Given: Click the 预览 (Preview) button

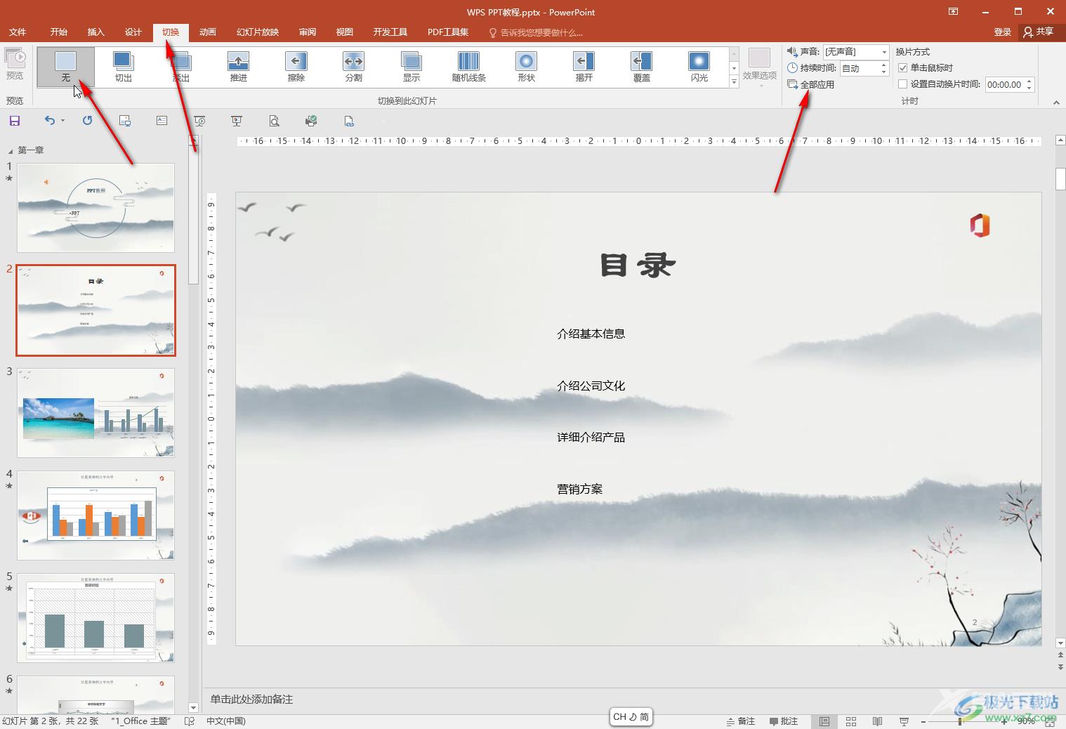Looking at the screenshot, I should pyautogui.click(x=15, y=65).
